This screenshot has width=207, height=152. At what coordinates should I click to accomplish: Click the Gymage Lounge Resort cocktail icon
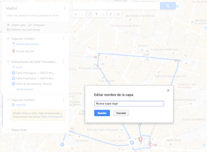click(116, 22)
